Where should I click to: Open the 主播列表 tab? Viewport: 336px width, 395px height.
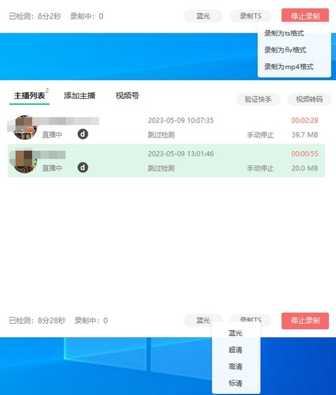30,96
